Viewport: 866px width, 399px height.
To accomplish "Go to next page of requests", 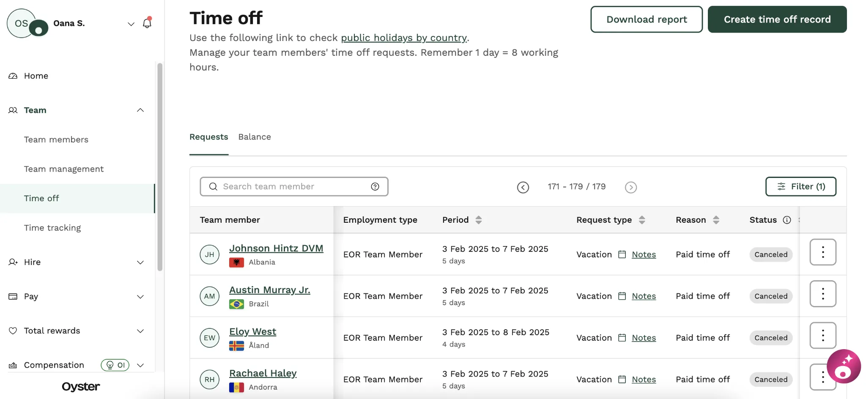I will coord(631,187).
